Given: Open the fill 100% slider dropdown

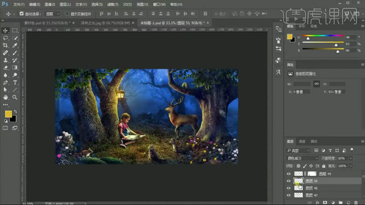Looking at the screenshot, I should pos(351,166).
